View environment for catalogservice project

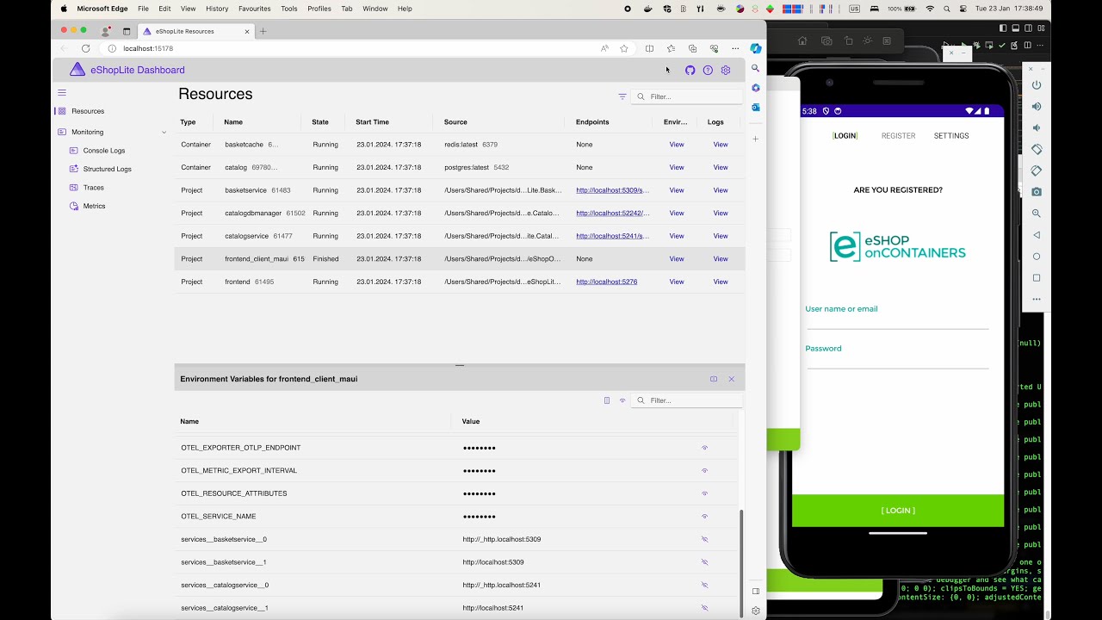point(677,236)
